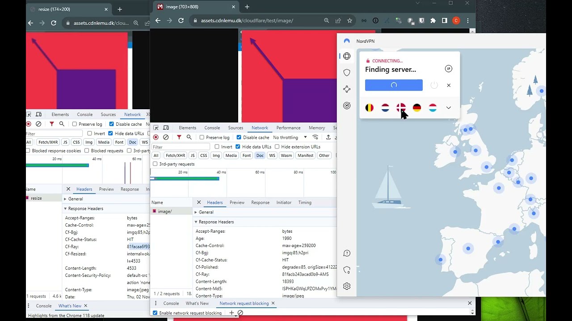
Task: Cancel NordVPN connection with the X button
Action: (449, 85)
